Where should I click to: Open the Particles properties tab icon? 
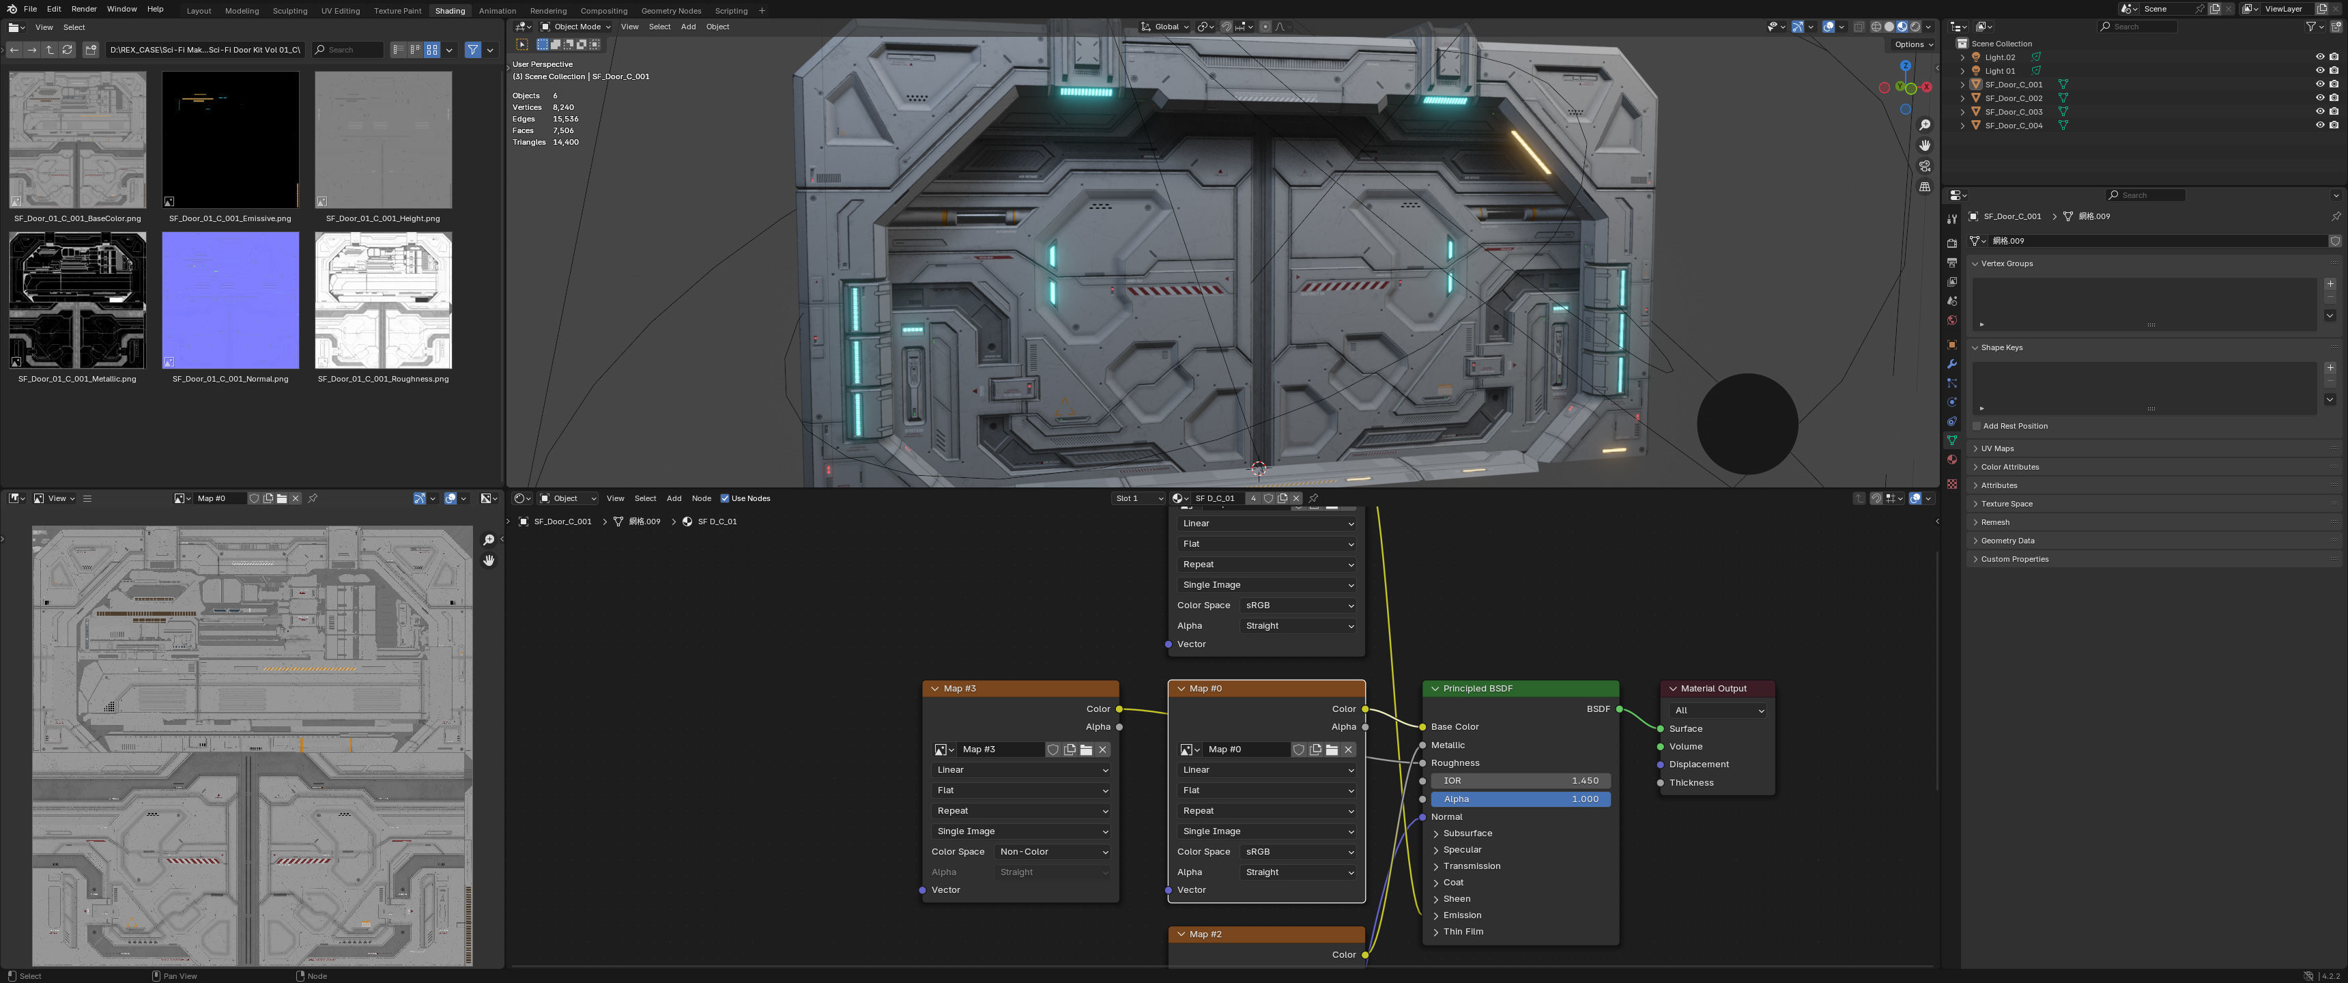click(1951, 383)
